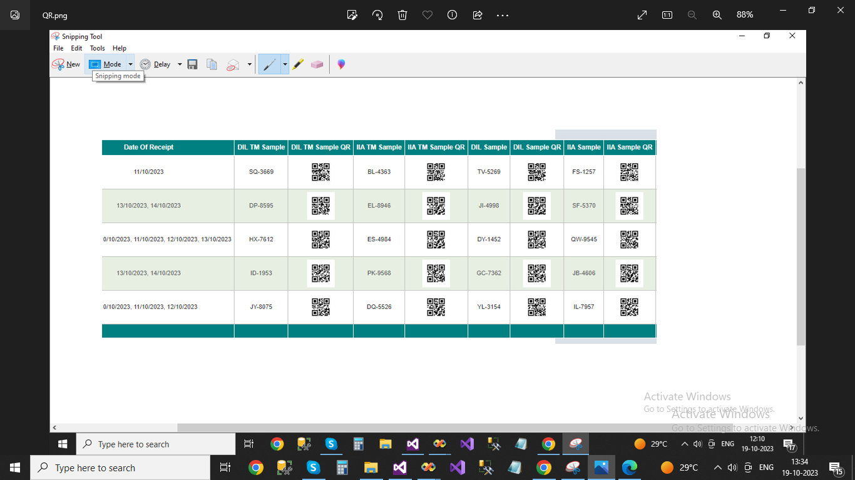Open notification center showing 15 notifications
This screenshot has width=855, height=480.
pyautogui.click(x=836, y=467)
